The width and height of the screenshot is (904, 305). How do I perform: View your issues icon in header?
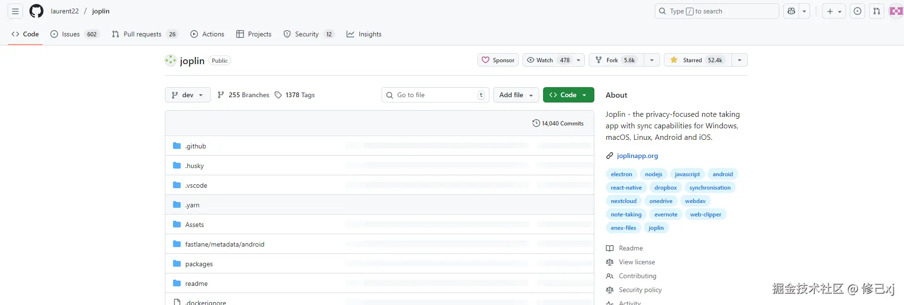[x=858, y=11]
